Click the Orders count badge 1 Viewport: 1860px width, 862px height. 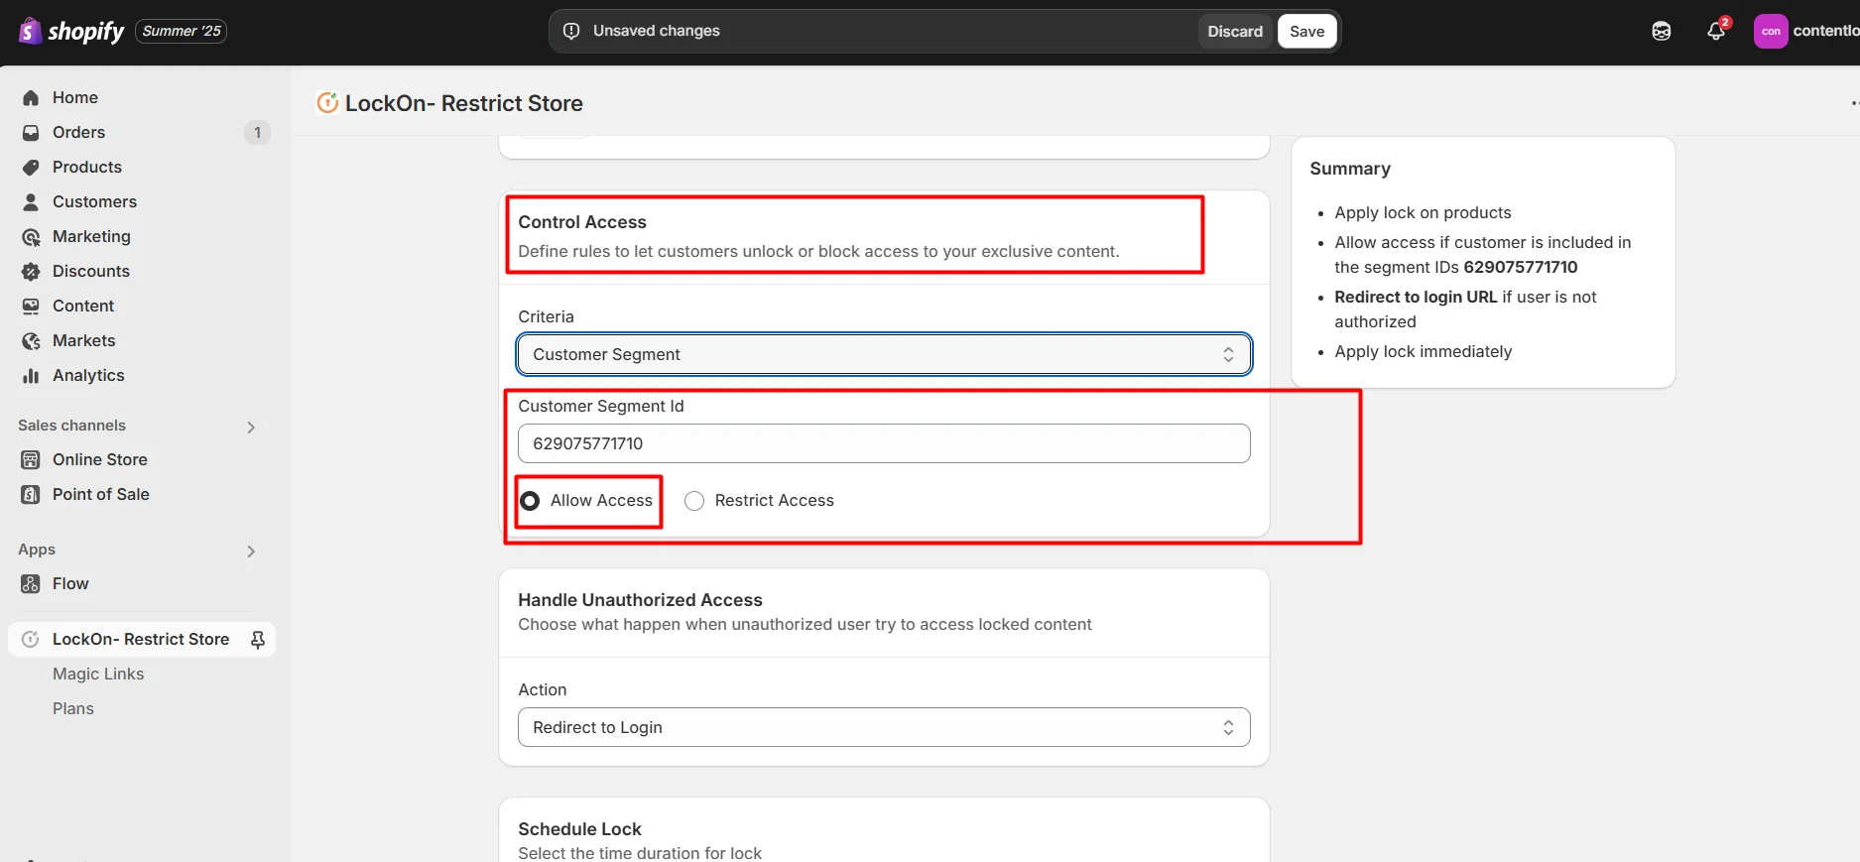pyautogui.click(x=257, y=132)
